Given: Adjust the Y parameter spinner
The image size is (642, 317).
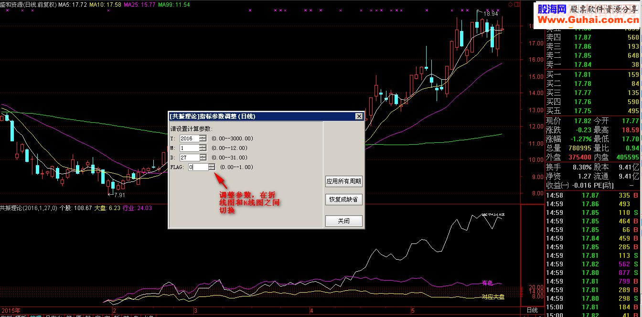Looking at the screenshot, I should point(203,138).
